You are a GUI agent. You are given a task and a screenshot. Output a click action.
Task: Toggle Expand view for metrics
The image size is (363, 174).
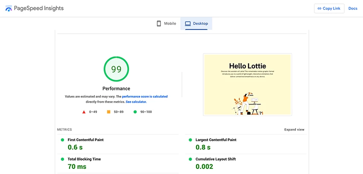coord(294,130)
